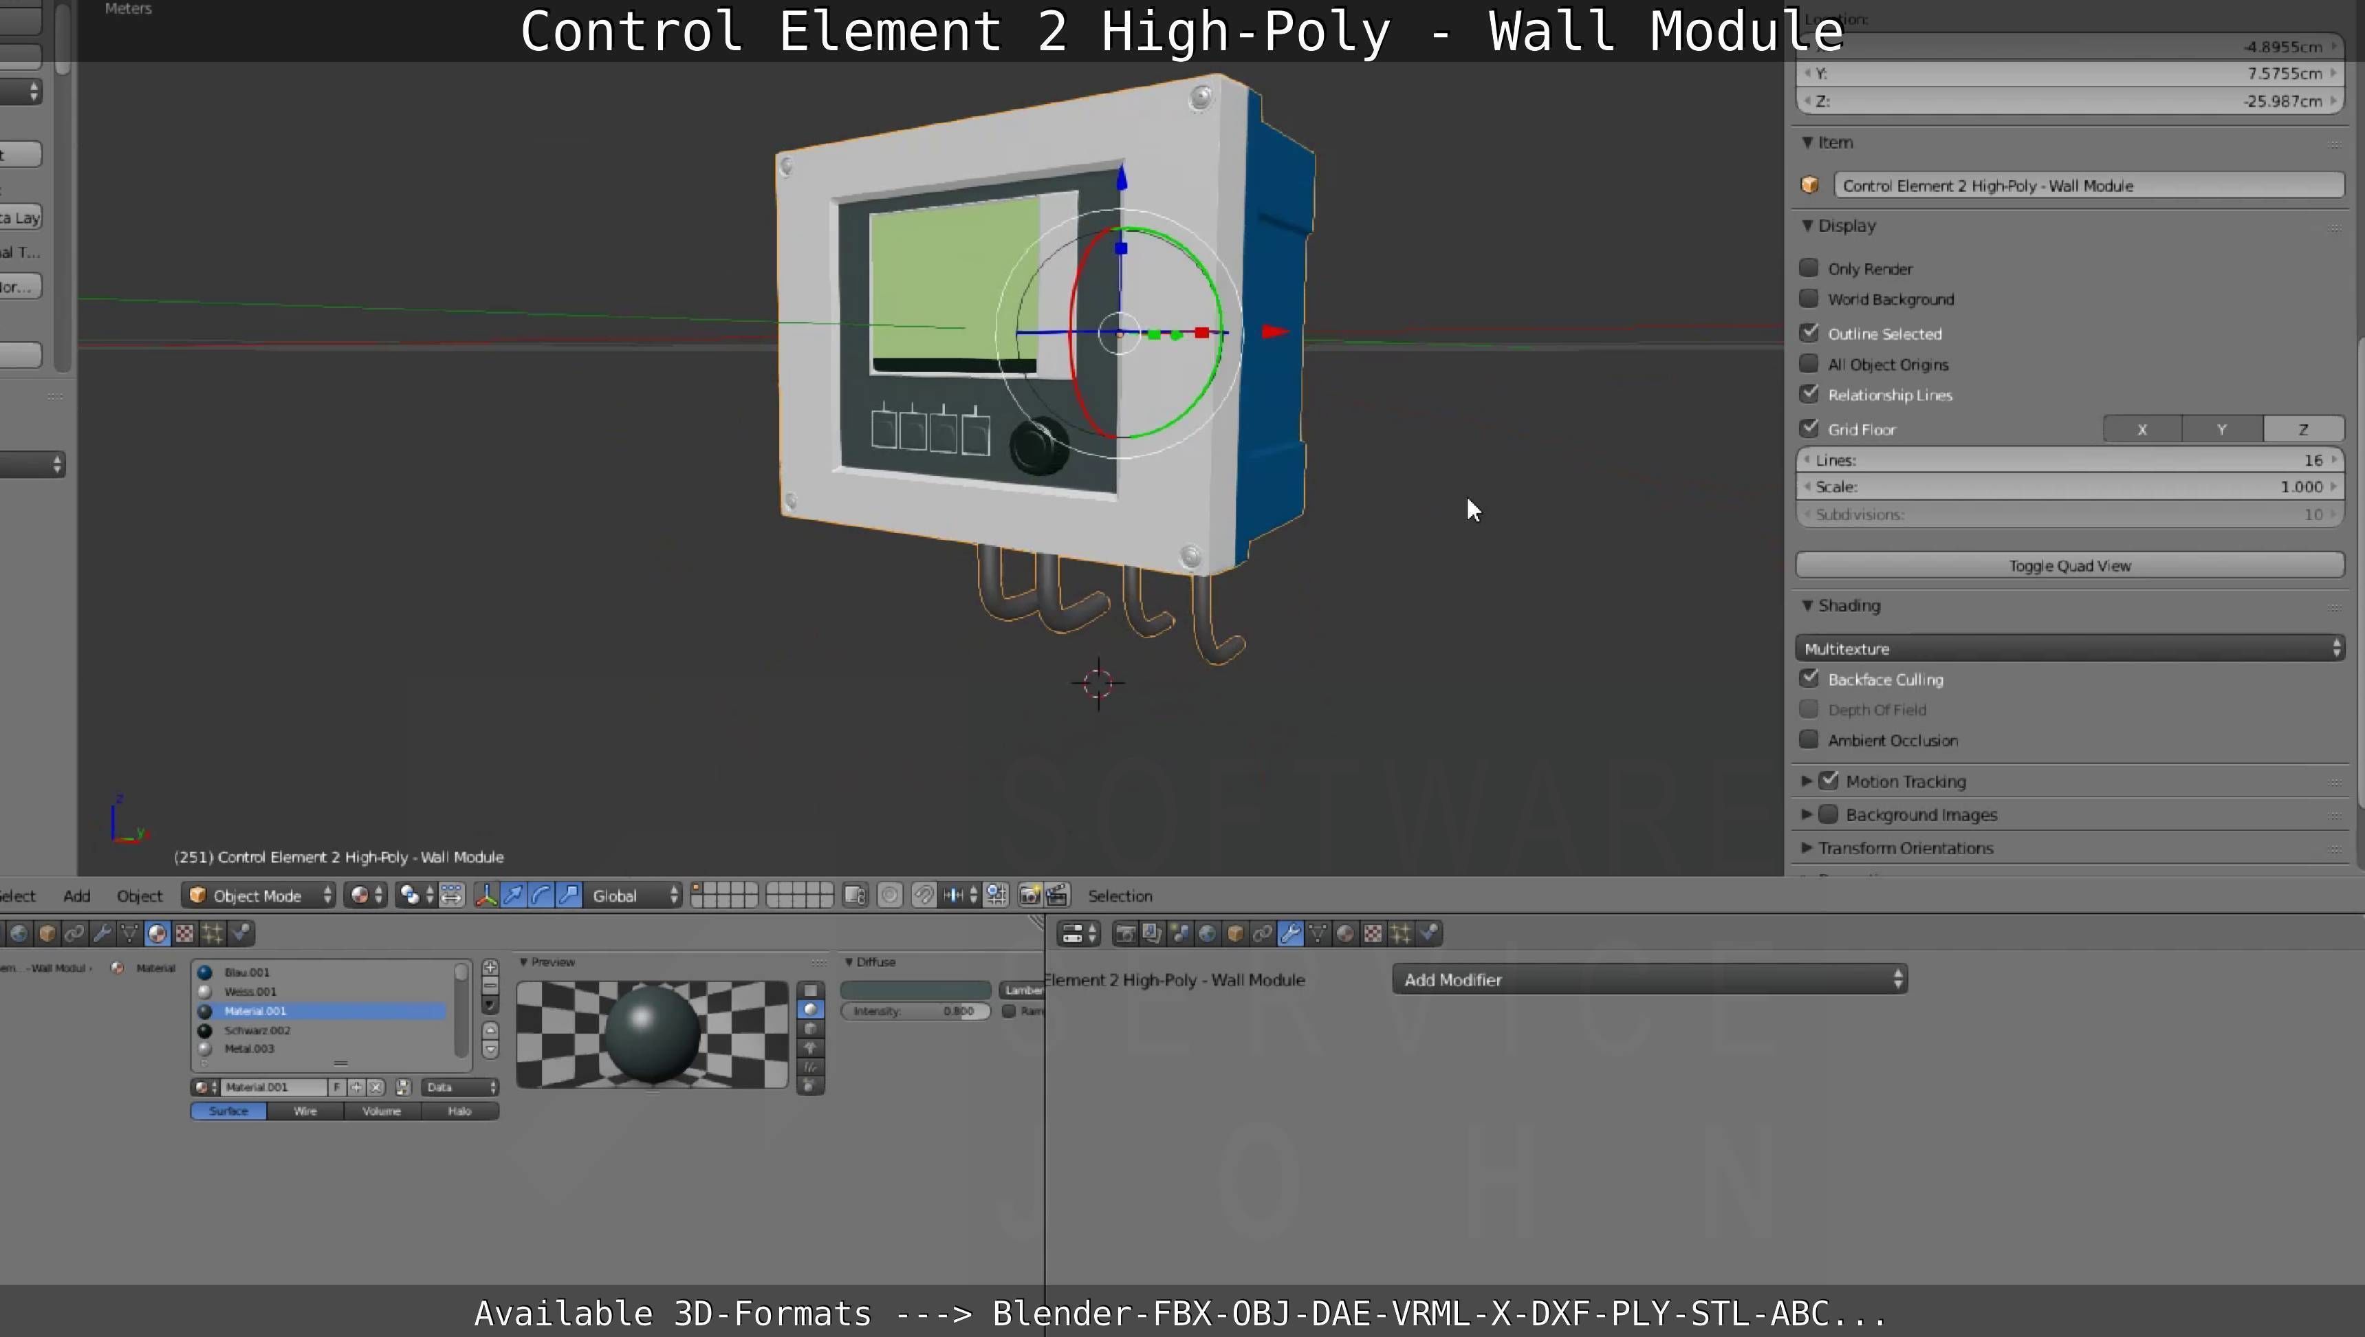2365x1337 pixels.
Task: Open Modifiers wrench tab in left properties editor
Action: (102, 934)
